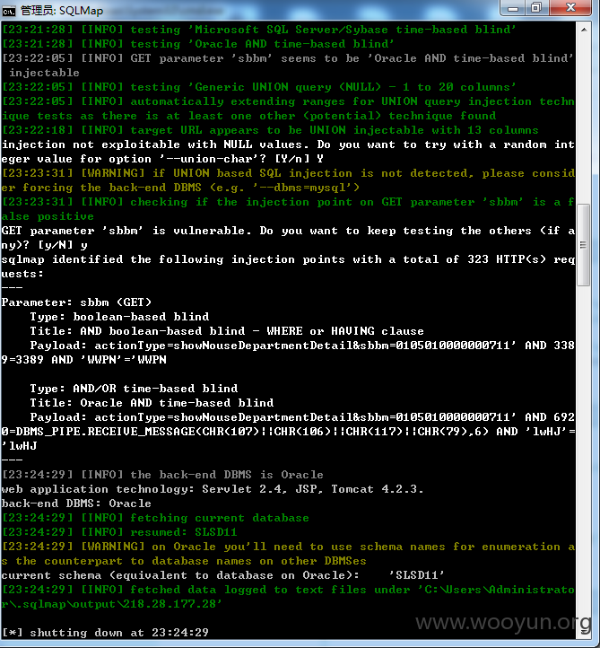The width and height of the screenshot is (600, 648).
Task: Open the console system menu icon
Action: tap(9, 11)
